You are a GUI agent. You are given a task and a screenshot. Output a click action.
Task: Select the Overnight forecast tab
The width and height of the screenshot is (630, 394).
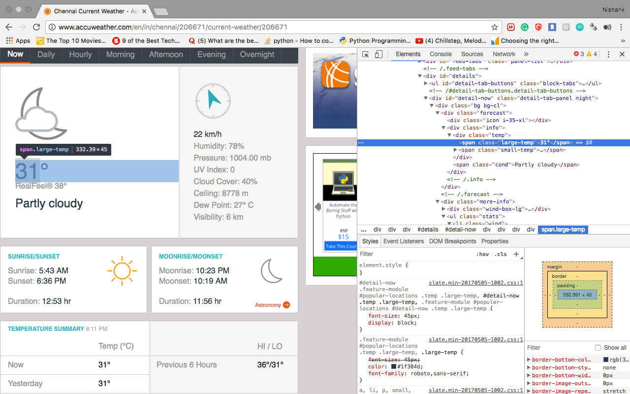[257, 55]
